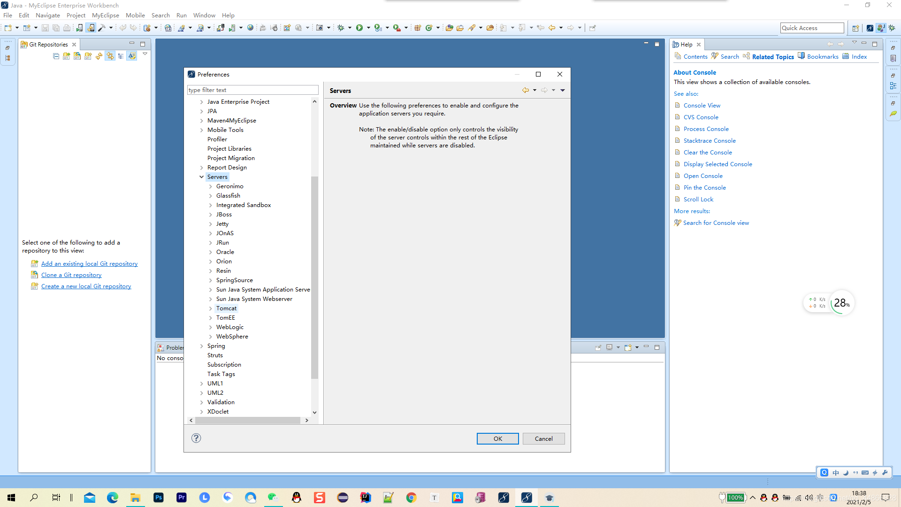901x507 pixels.
Task: Click the green Run play toolbar icon
Action: coord(359,28)
